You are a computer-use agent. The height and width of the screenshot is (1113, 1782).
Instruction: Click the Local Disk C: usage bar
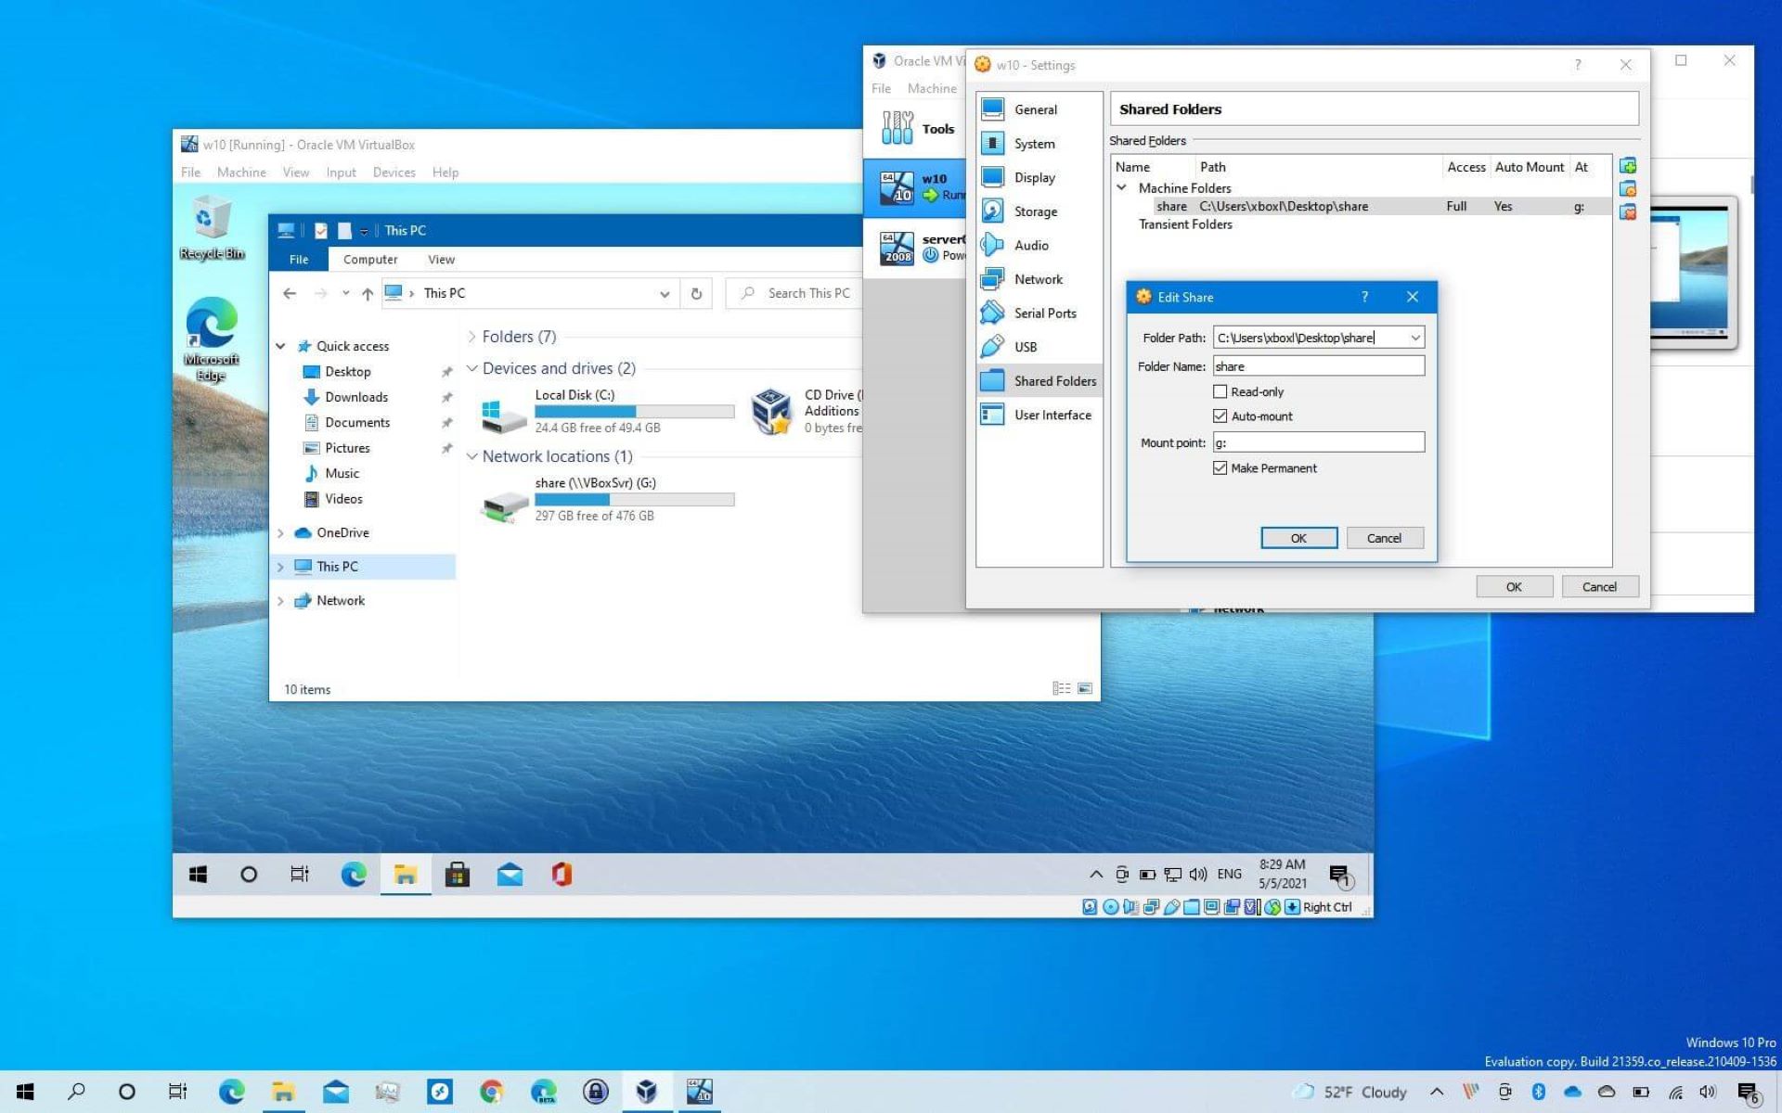pos(634,411)
